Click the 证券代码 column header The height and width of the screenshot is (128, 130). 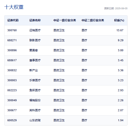coord(13,20)
